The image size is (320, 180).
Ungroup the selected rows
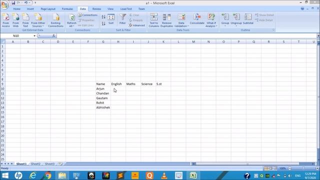tap(236, 20)
